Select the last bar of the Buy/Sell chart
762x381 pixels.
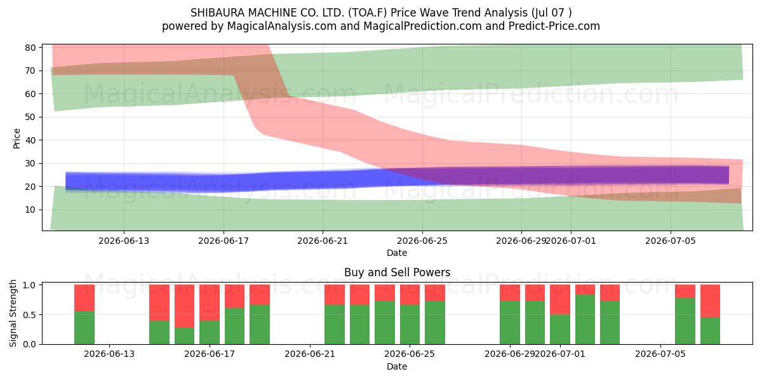click(710, 314)
